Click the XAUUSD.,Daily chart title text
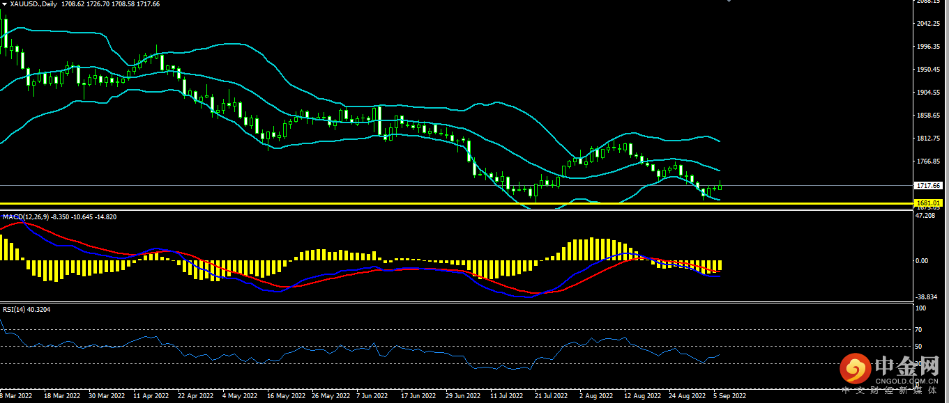This screenshot has width=949, height=403. [35, 4]
